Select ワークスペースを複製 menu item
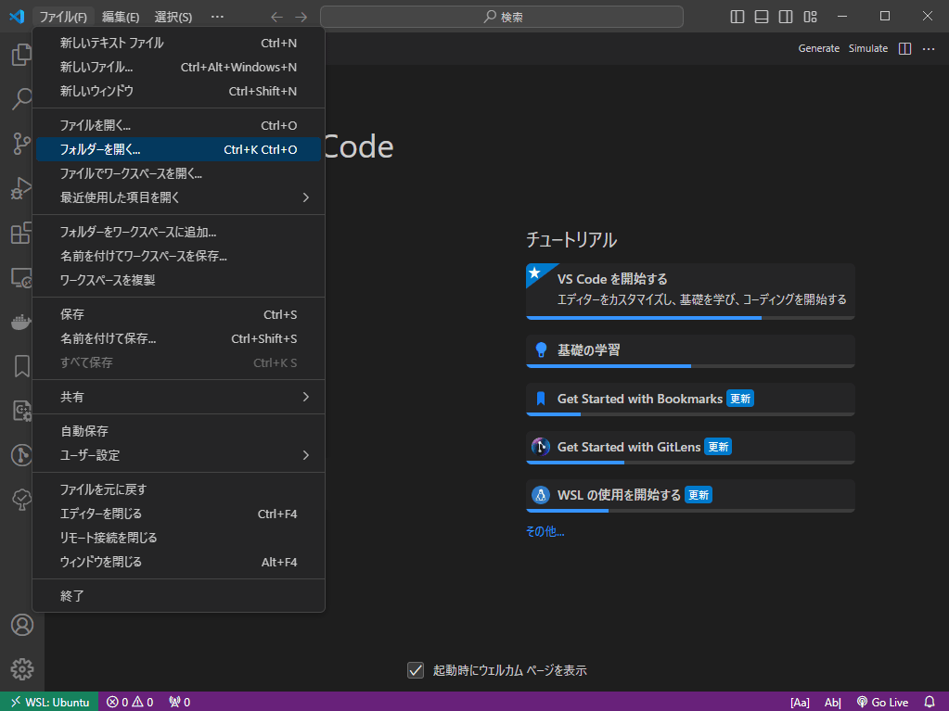Screen dimensions: 949x711 178,280
